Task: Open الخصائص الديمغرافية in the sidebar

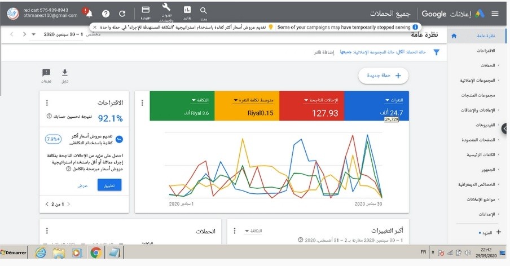Action: tap(477, 184)
